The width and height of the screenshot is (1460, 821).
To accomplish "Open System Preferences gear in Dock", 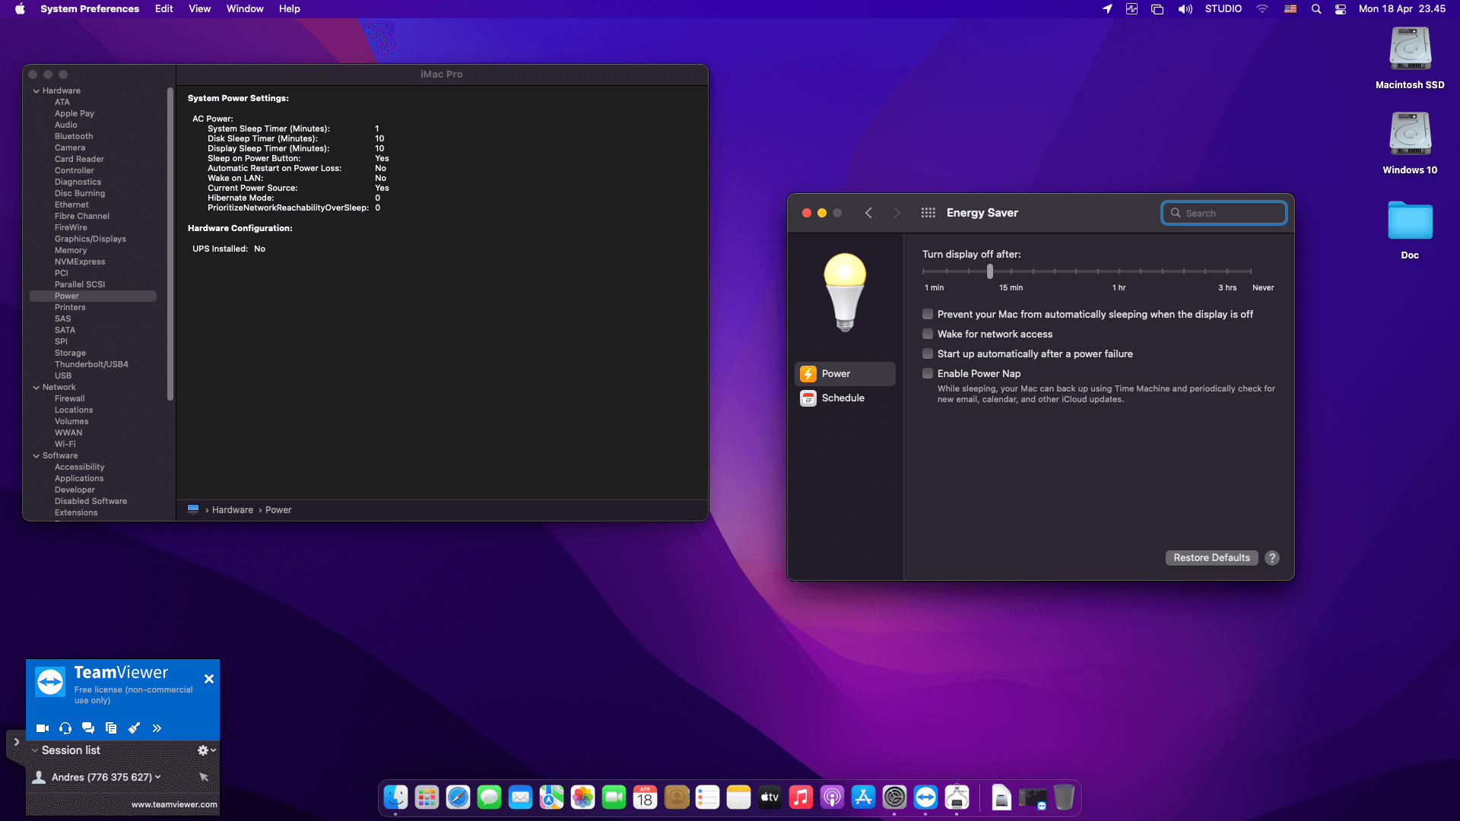I will pyautogui.click(x=894, y=797).
